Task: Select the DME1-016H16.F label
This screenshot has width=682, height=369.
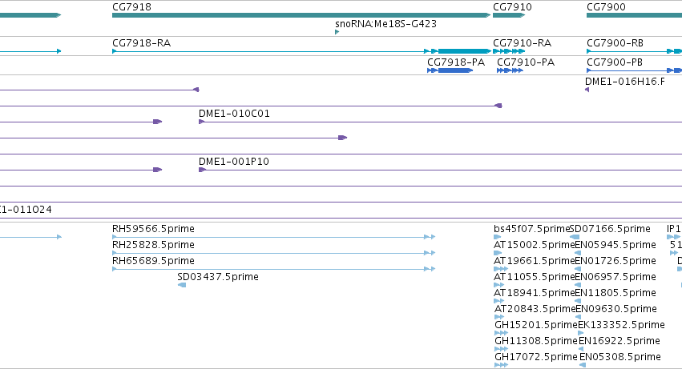Action: (625, 82)
